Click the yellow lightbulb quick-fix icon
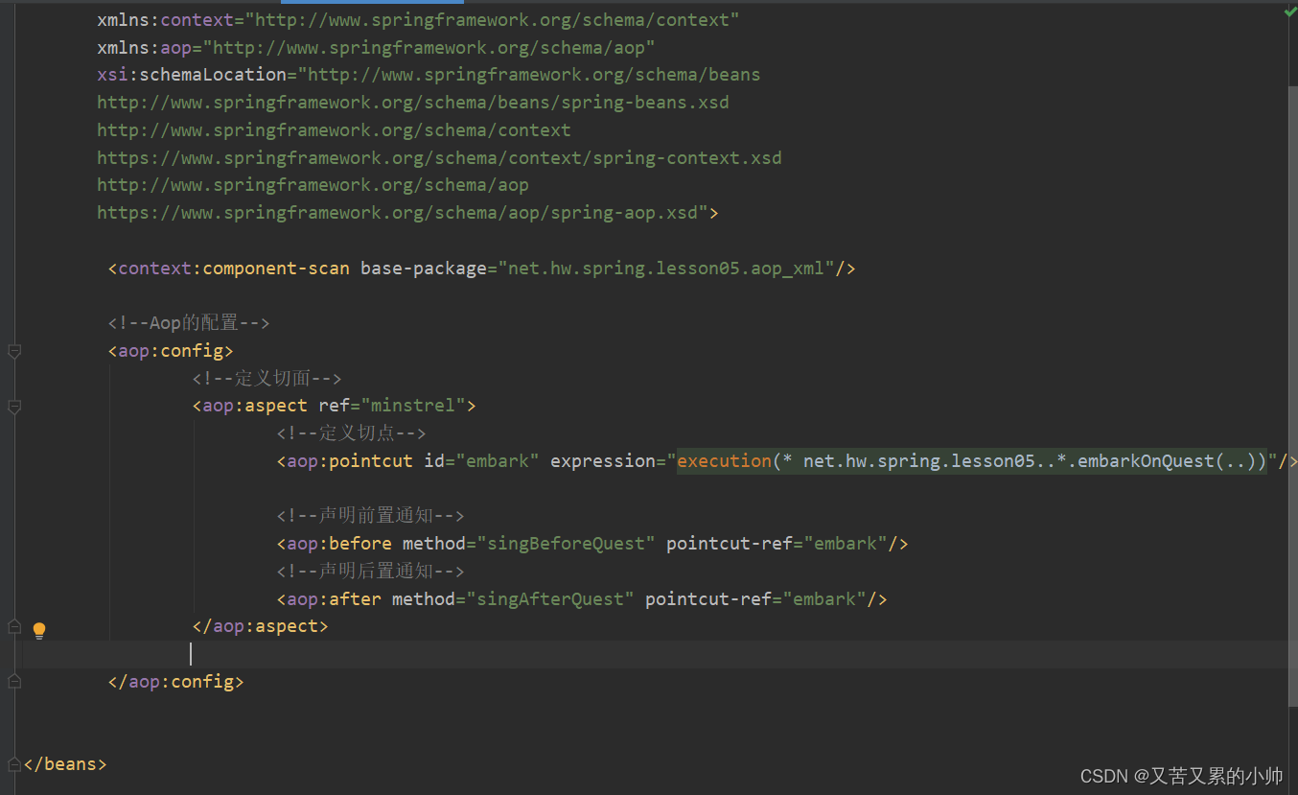Viewport: 1298px width, 795px height. 39,630
